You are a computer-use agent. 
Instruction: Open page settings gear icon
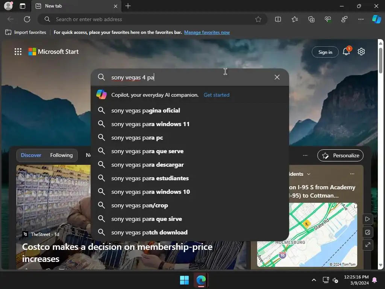361,52
